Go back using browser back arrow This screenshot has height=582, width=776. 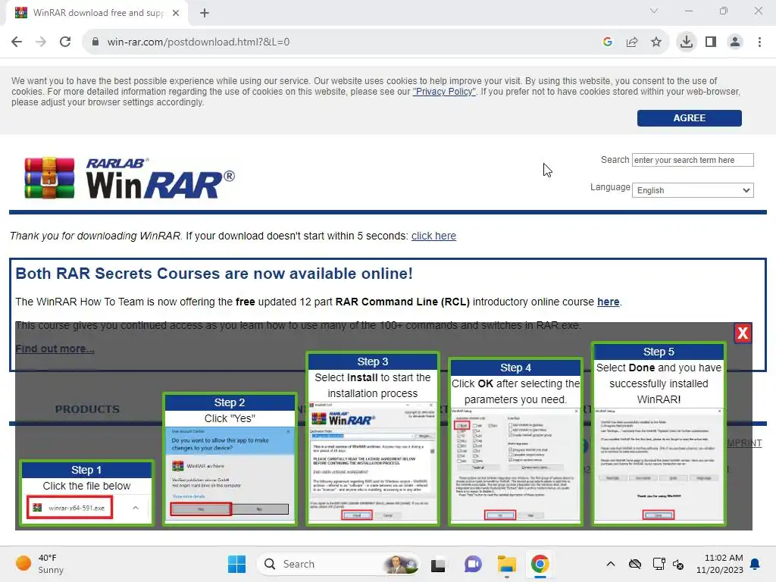[x=17, y=42]
